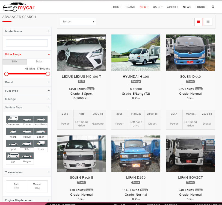This screenshot has width=222, height=205.
Task: Expand the Fuel Type filter section
Action: pyautogui.click(x=27, y=91)
